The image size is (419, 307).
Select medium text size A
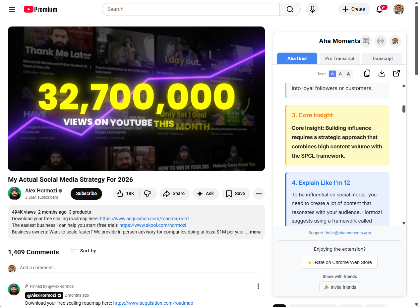(340, 74)
